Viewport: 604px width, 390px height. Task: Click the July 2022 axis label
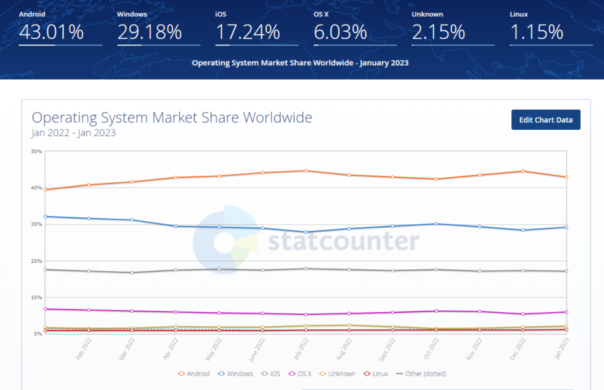[x=300, y=348]
